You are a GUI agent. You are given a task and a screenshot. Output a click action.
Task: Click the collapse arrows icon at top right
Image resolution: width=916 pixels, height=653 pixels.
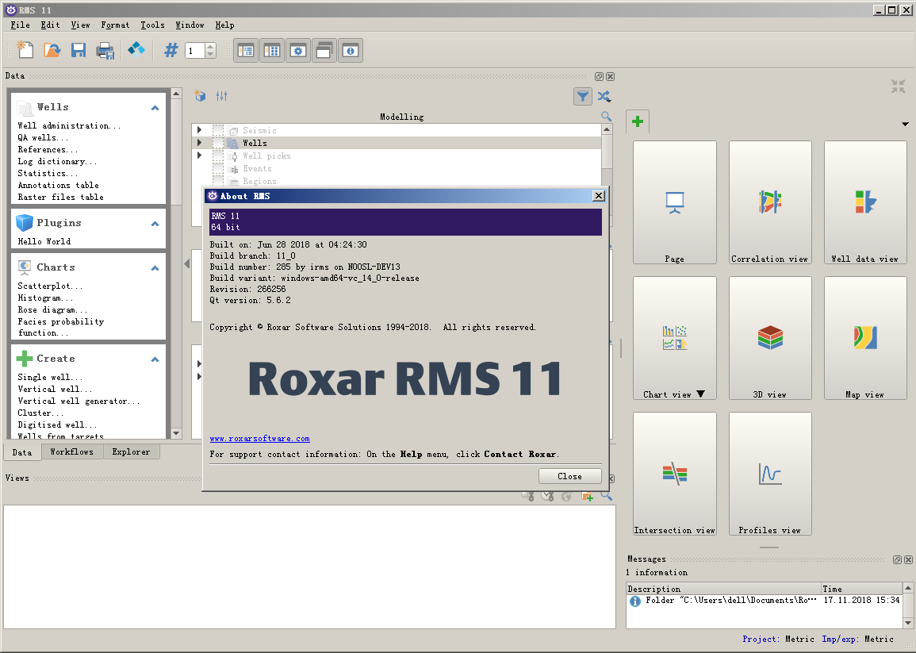click(x=898, y=86)
